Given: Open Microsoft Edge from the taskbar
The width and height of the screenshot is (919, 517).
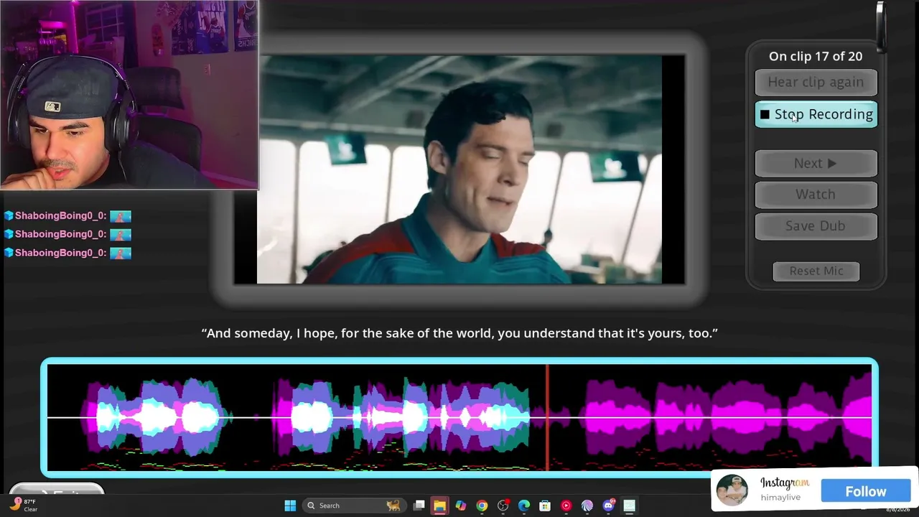Looking at the screenshot, I should point(524,506).
